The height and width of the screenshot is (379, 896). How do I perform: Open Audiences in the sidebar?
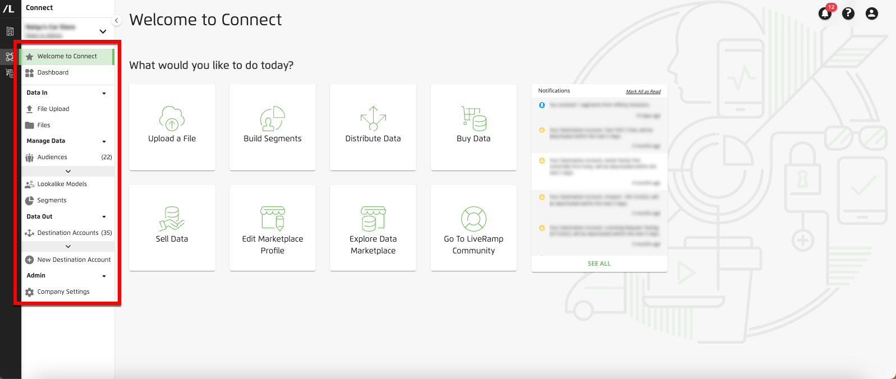coord(67,158)
